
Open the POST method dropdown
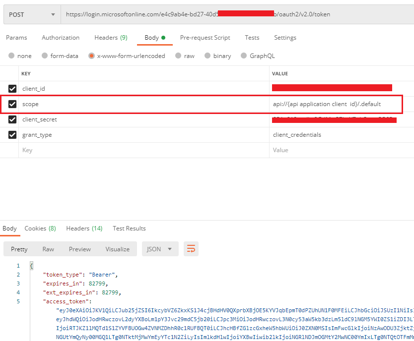tap(32, 14)
